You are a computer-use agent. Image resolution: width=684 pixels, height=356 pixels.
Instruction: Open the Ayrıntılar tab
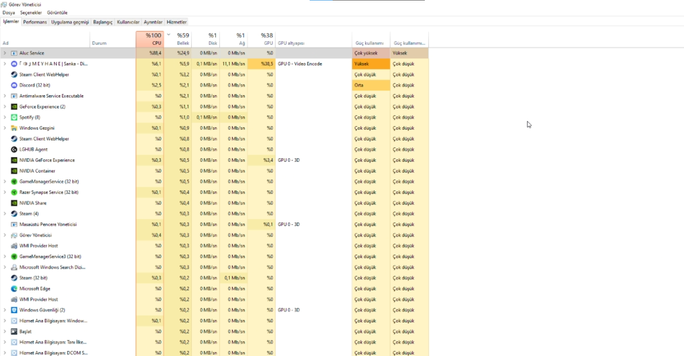point(153,22)
